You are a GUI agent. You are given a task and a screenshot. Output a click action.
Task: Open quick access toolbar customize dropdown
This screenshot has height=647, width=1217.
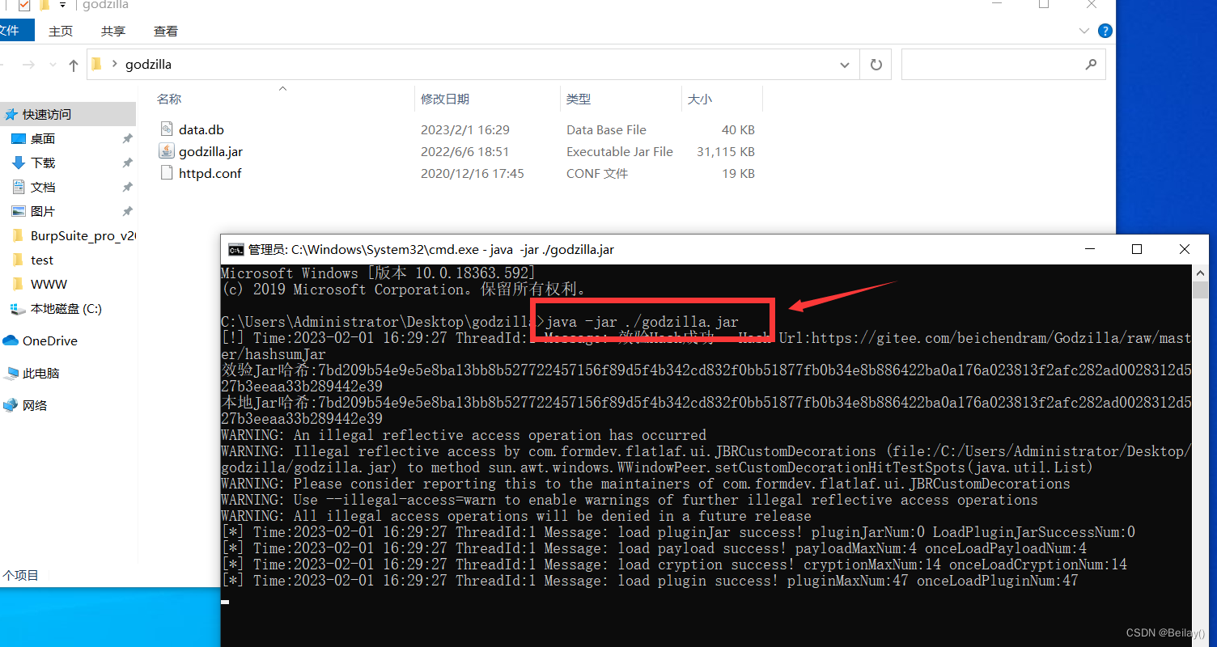coord(62,6)
